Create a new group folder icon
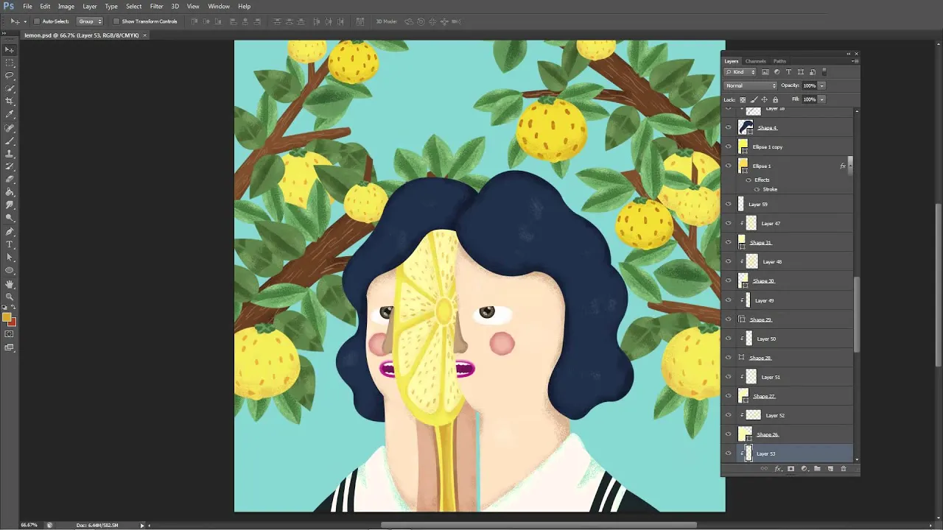The width and height of the screenshot is (943, 530). [x=817, y=469]
